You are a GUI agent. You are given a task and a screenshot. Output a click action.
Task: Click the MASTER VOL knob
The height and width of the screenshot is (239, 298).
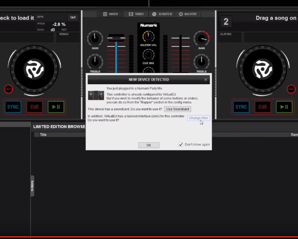(148, 37)
